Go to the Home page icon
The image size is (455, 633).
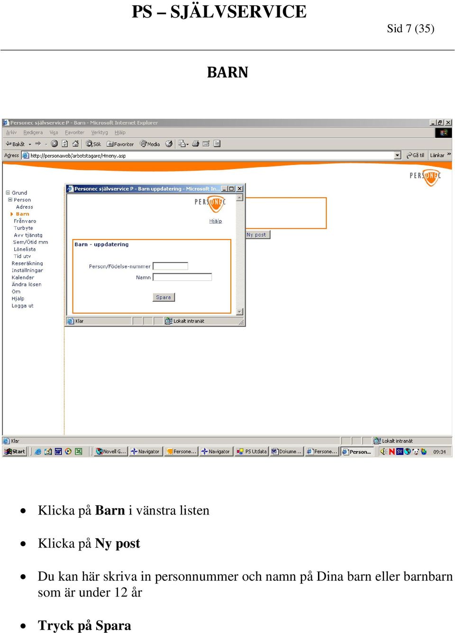[75, 144]
